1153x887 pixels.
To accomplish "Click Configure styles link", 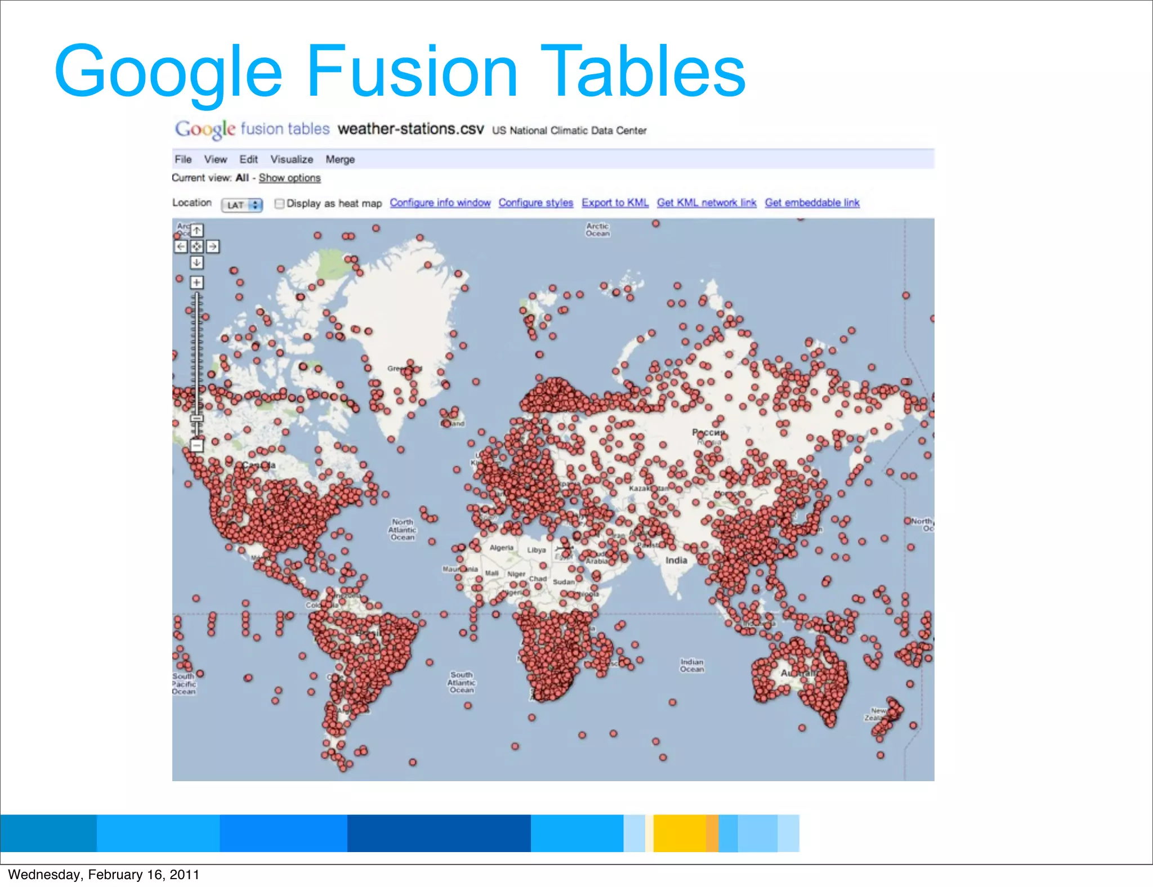I will click(536, 203).
